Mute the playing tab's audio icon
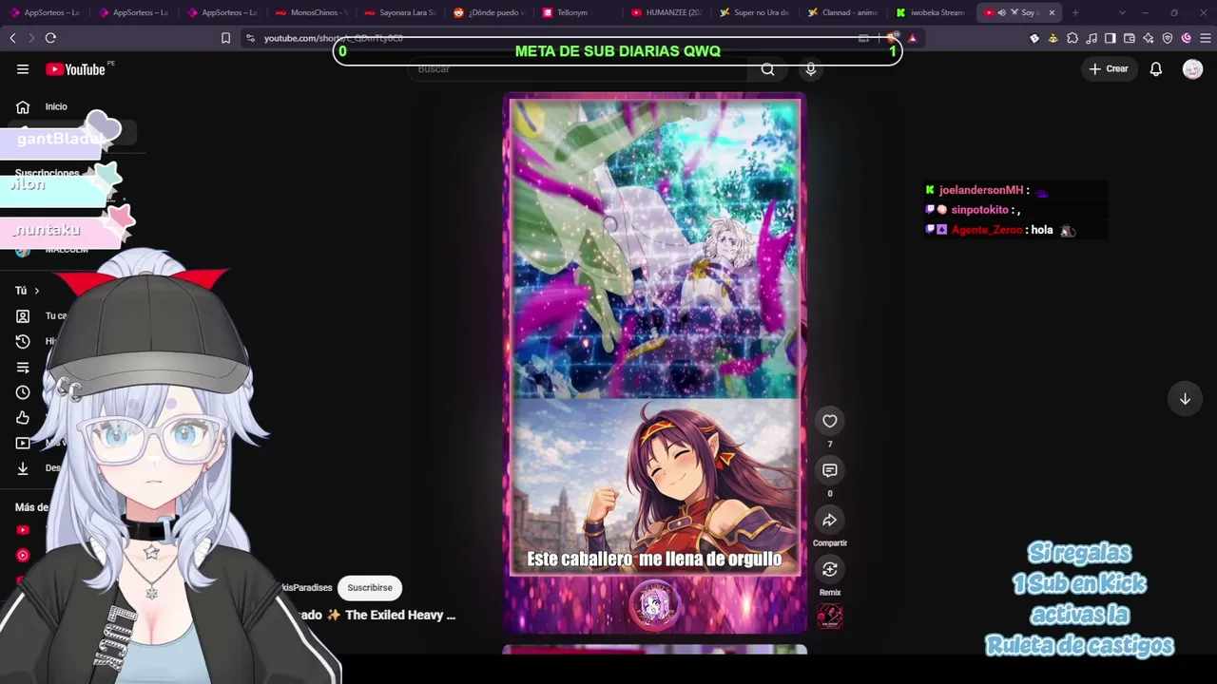 pos(1001,12)
